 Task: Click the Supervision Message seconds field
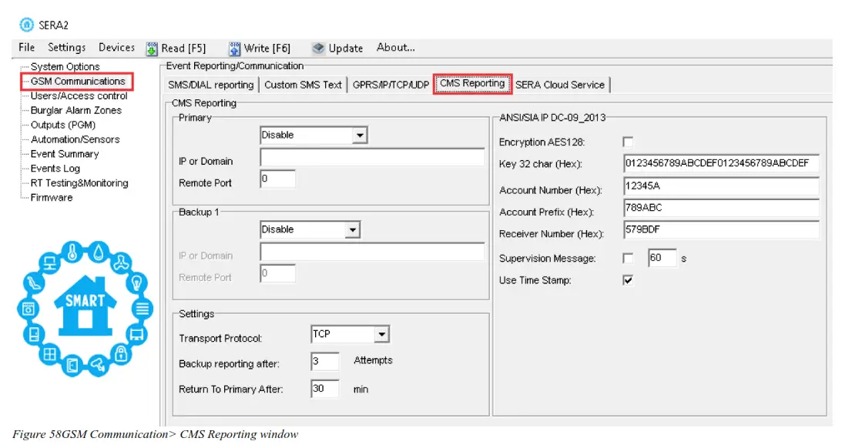[x=662, y=258]
